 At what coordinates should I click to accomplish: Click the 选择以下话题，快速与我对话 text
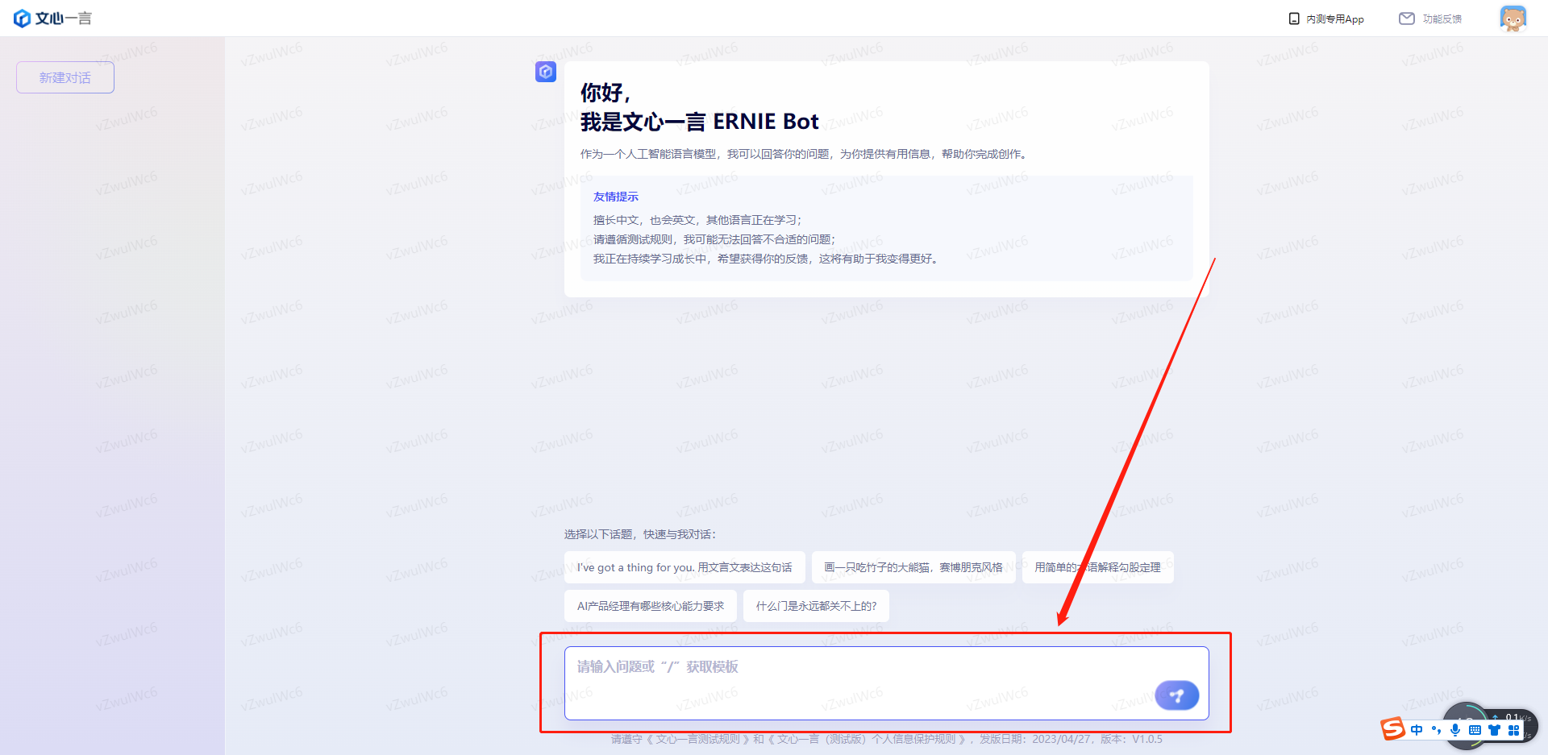pyautogui.click(x=640, y=534)
